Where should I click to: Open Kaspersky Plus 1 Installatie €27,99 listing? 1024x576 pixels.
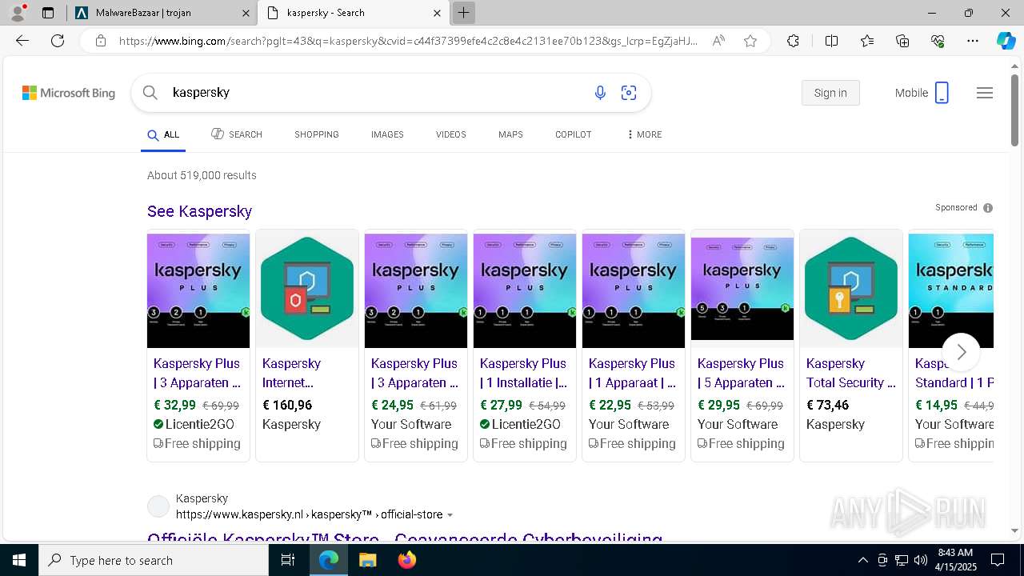click(x=523, y=373)
